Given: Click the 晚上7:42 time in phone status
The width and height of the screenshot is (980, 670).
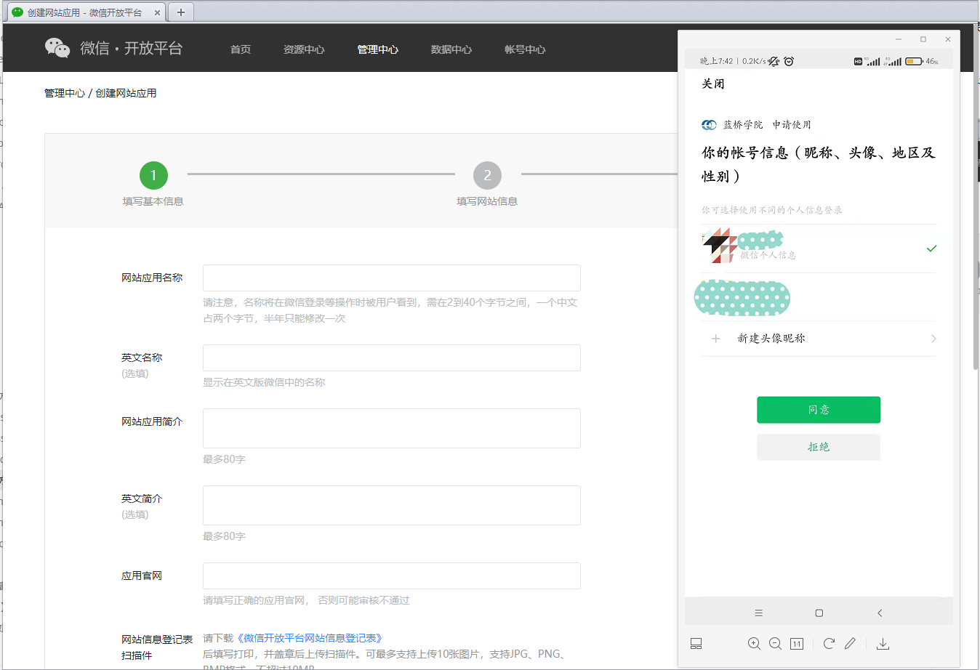Looking at the screenshot, I should click(x=716, y=61).
